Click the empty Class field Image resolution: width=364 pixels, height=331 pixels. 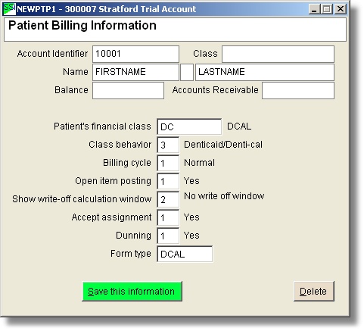tap(278, 54)
